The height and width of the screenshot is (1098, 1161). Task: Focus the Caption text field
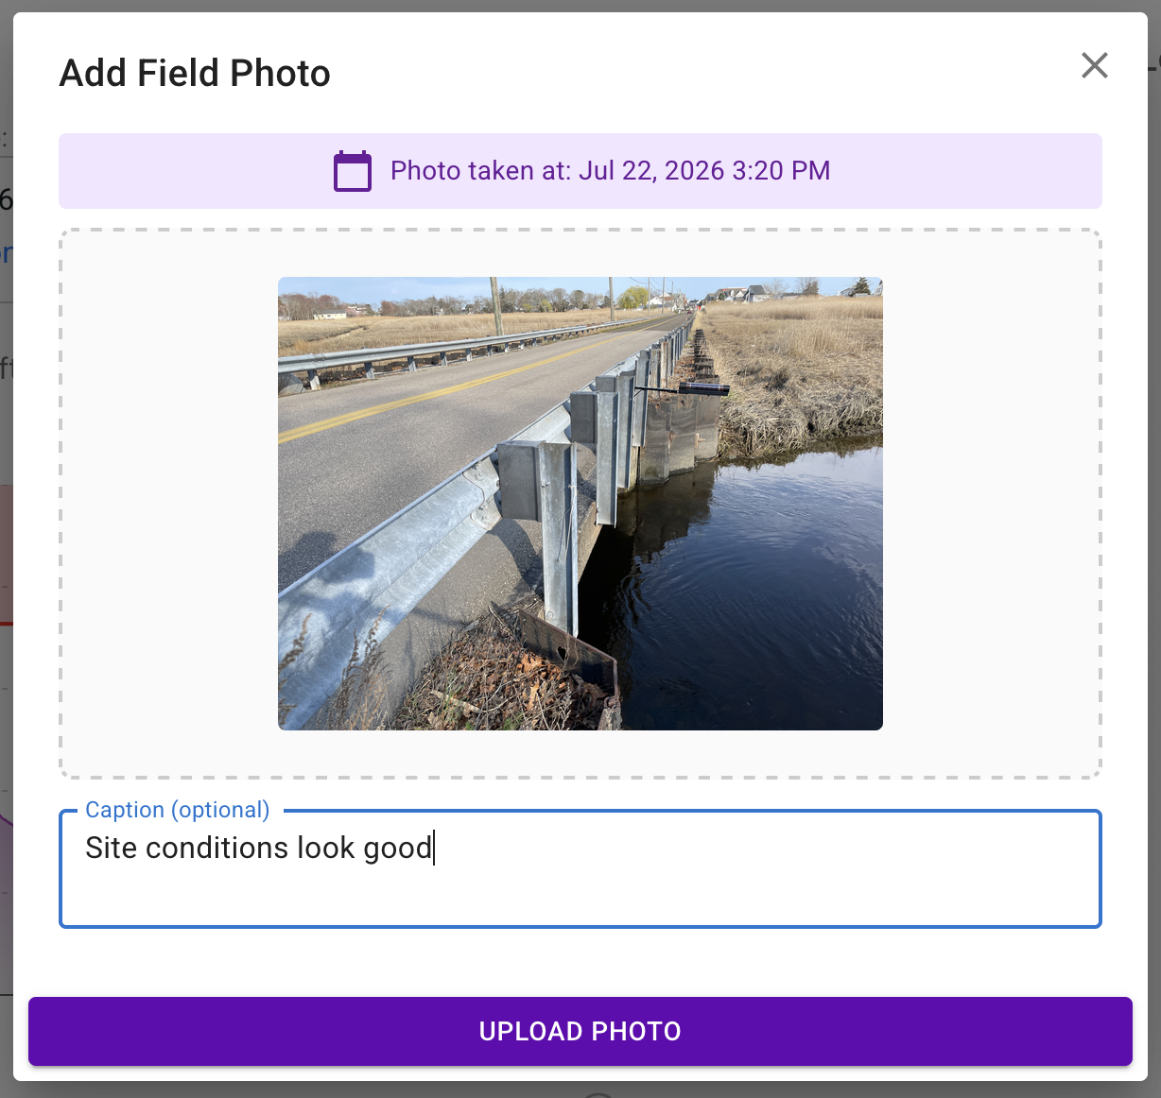coord(580,868)
